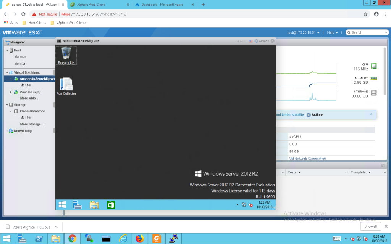This screenshot has width=391, height=244.
Task: Open AzureMigrate ova download options arrow
Action: pos(57,227)
